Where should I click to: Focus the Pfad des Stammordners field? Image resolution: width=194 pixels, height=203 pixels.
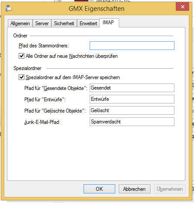coord(132,46)
